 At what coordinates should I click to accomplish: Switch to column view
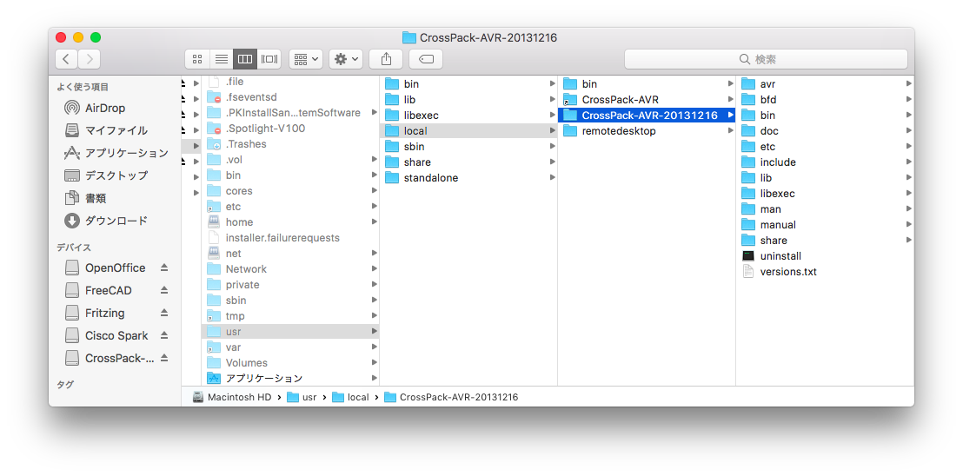pyautogui.click(x=245, y=59)
